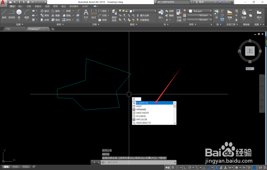This screenshot has height=170, width=267.
Task: Expand the Draw (绘图) panel
Action: [x=20, y=24]
